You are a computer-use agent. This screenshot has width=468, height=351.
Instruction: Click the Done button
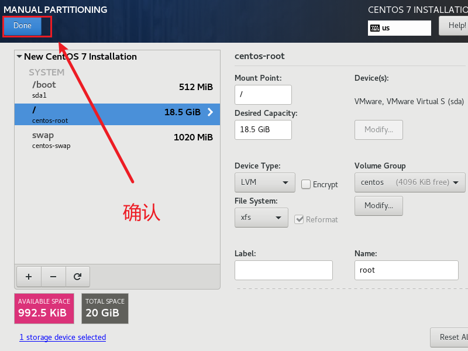point(22,26)
